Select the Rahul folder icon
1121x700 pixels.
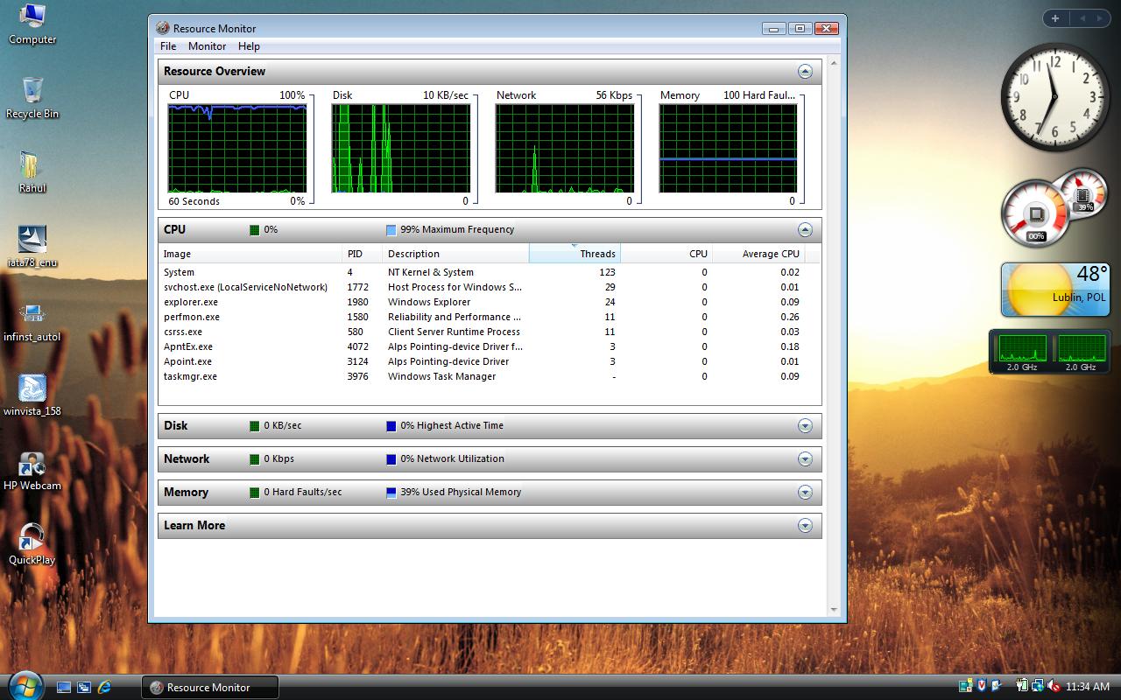click(x=32, y=172)
